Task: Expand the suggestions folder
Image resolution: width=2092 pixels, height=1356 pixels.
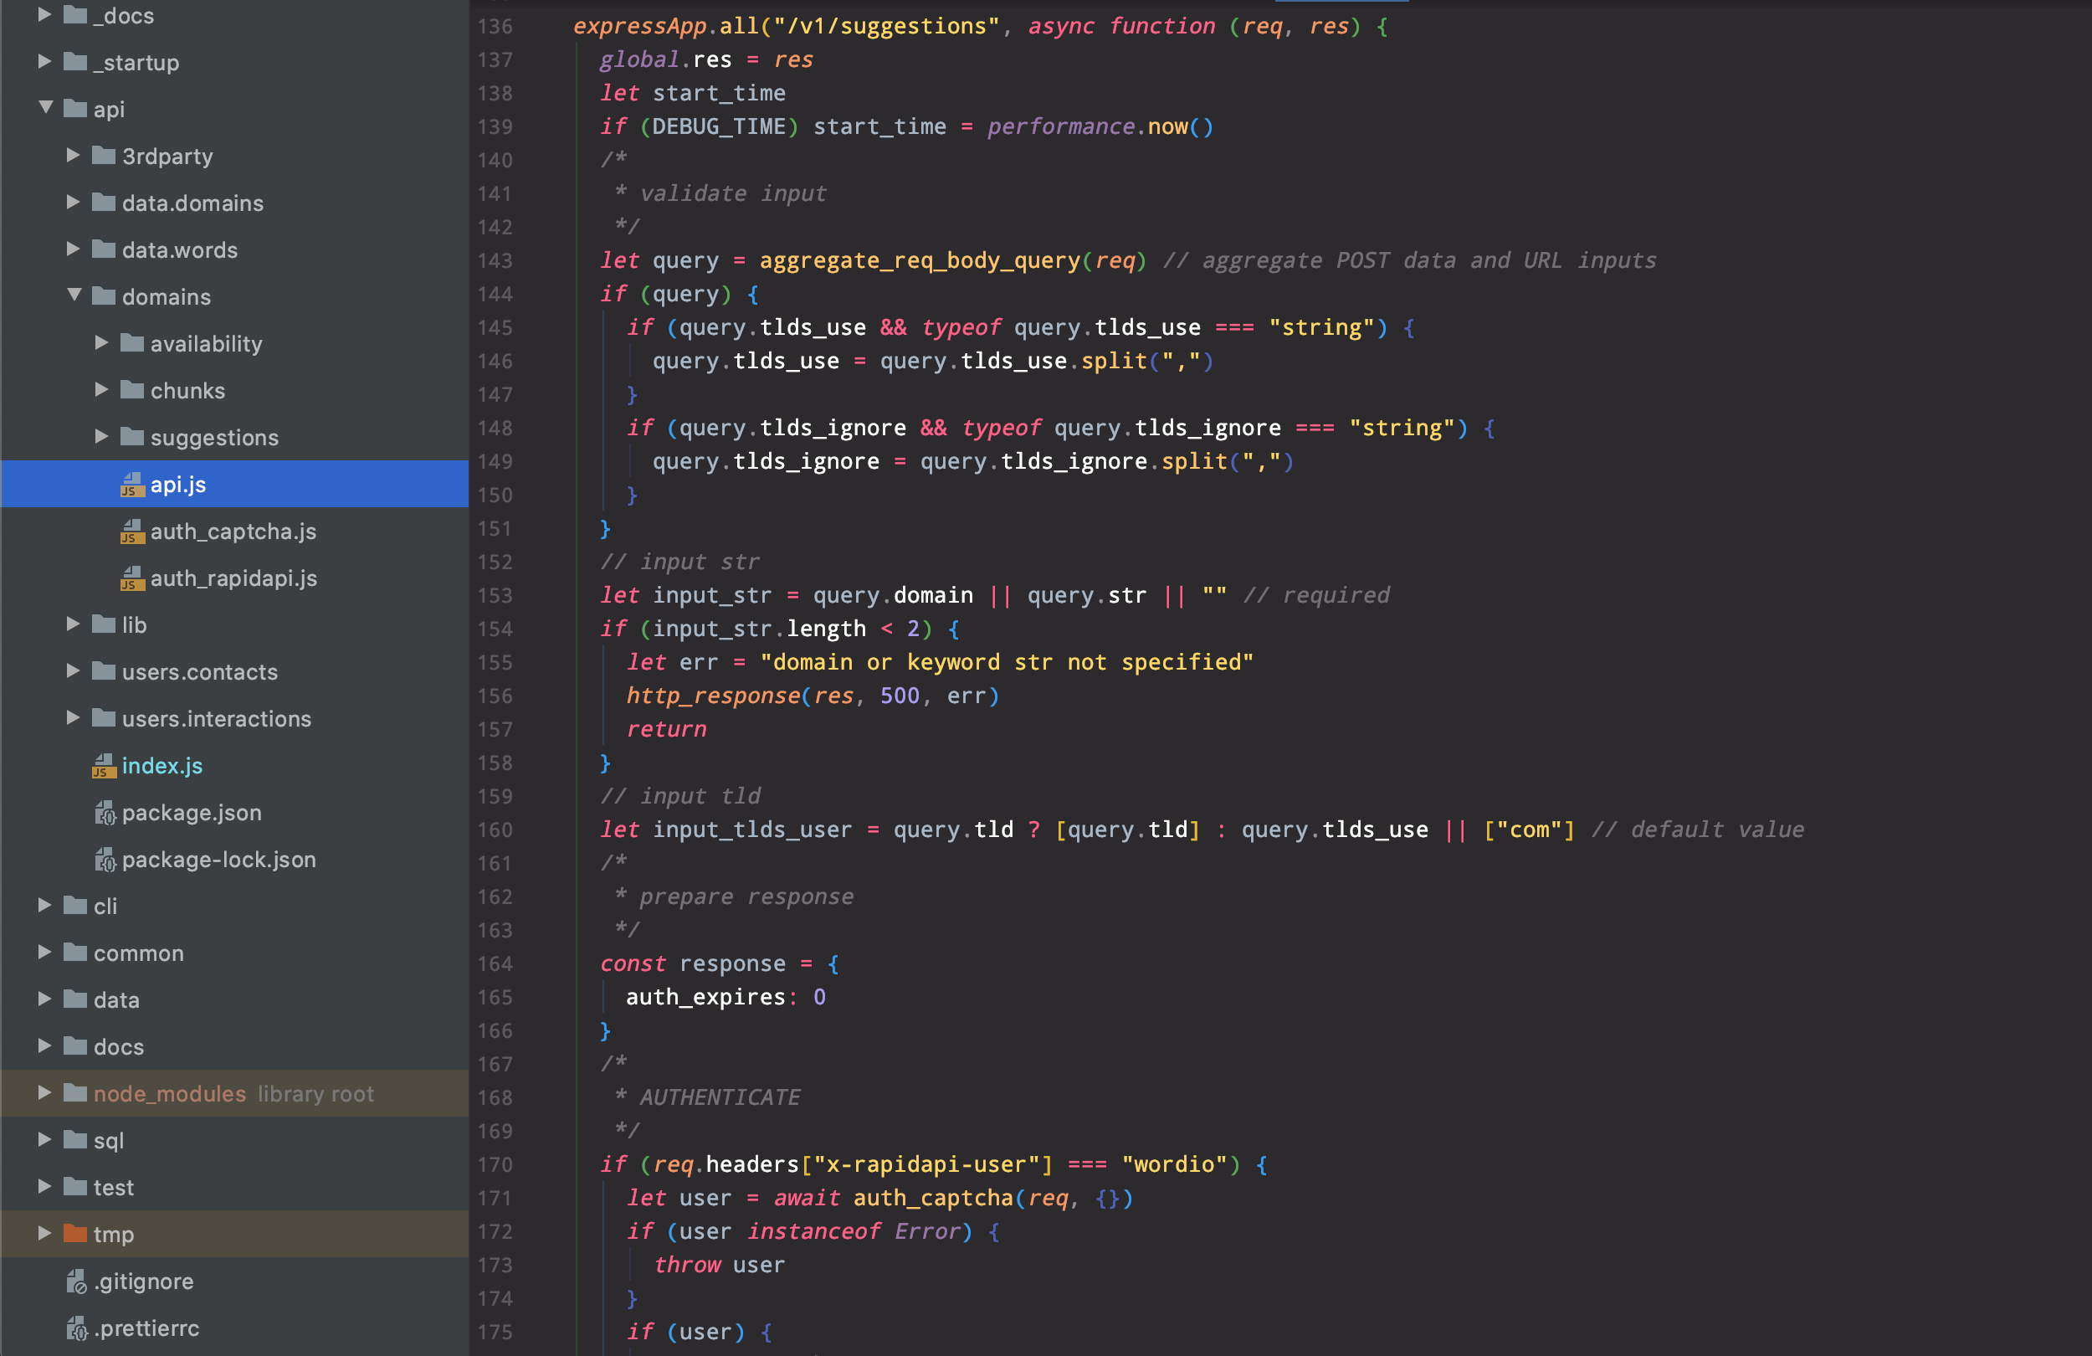Action: tap(102, 436)
